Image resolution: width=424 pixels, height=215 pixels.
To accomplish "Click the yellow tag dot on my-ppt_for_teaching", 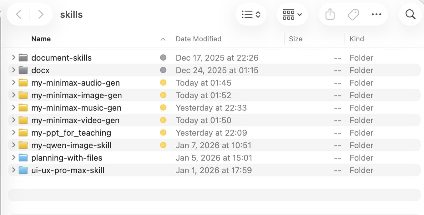I will 163,133.
